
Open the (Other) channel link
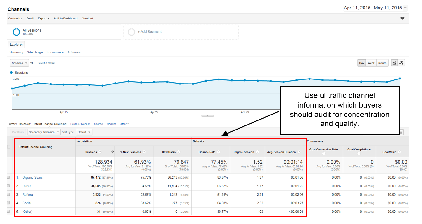[28, 212]
